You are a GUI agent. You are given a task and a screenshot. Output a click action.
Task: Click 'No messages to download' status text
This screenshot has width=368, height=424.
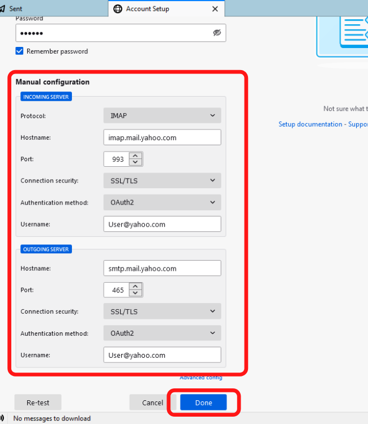coord(52,418)
